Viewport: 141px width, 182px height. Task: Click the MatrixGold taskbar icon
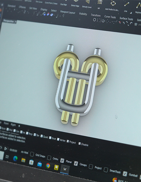[65, 169]
